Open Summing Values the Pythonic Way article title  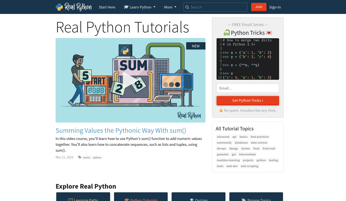coord(121,130)
